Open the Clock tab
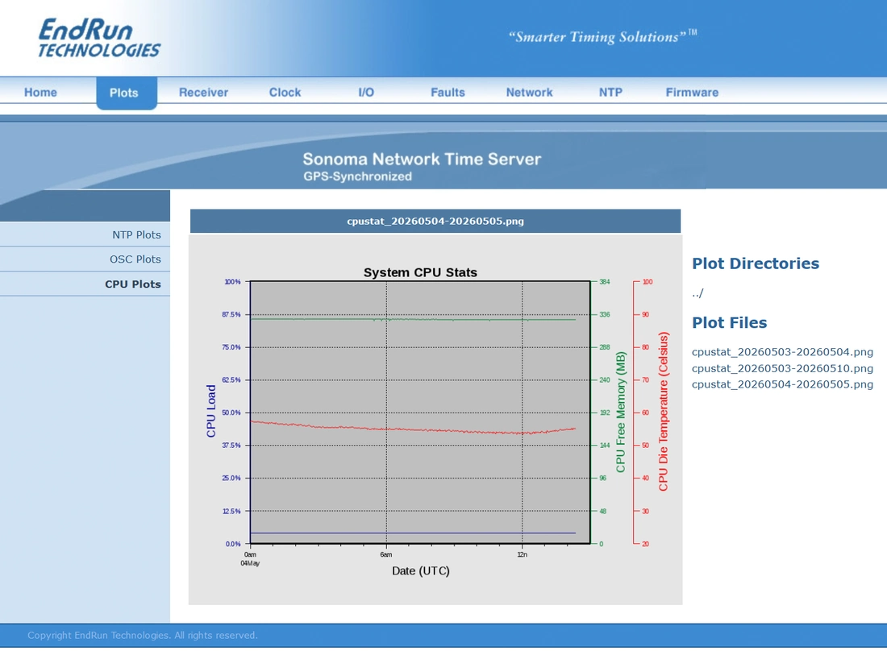This screenshot has height=655, width=887. pos(285,92)
